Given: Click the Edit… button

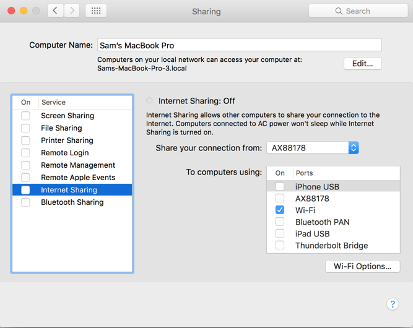Looking at the screenshot, I should pos(362,64).
